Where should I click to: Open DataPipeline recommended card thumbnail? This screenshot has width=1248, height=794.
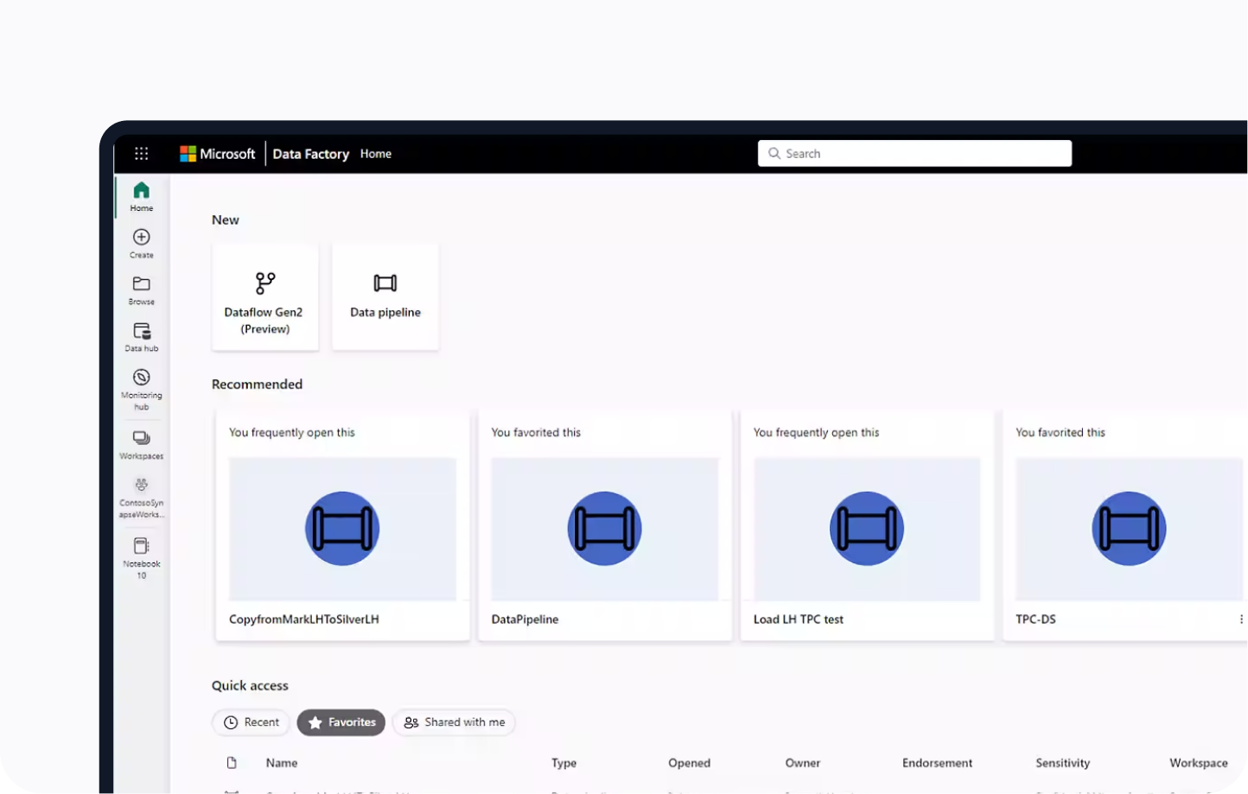pos(604,529)
